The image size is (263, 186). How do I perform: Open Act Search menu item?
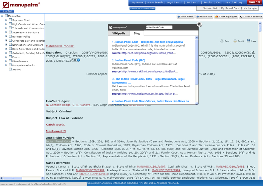pyautogui.click(x=193, y=3)
